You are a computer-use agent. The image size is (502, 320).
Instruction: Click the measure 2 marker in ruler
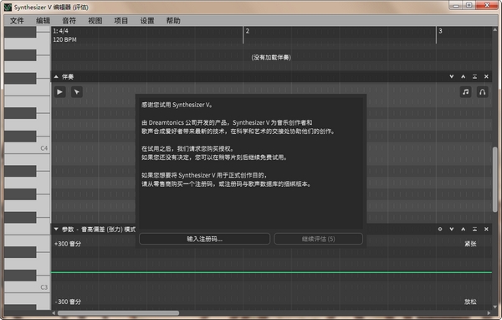247,31
